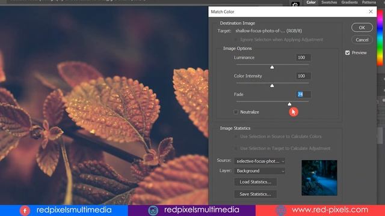Cancel the Match Color dialog

pos(362,40)
